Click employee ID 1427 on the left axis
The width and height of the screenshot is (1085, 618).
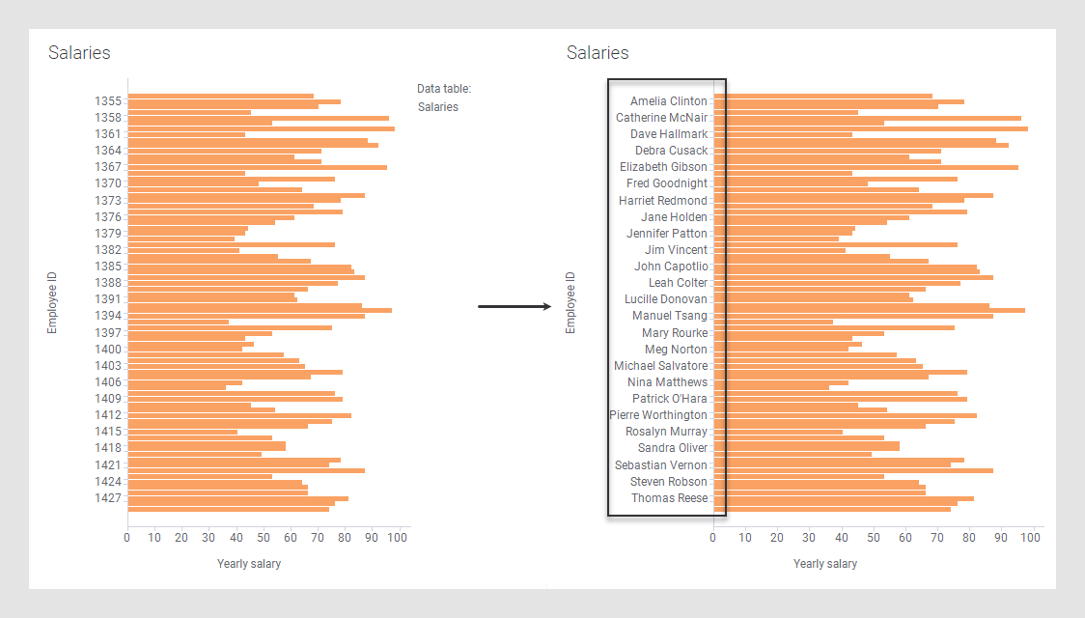coord(108,498)
